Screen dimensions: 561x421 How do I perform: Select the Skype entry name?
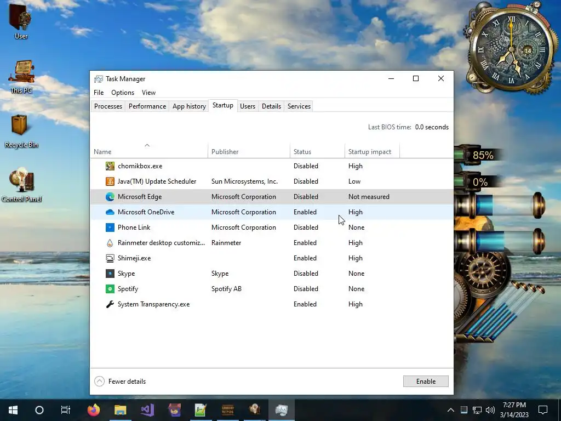click(x=127, y=274)
